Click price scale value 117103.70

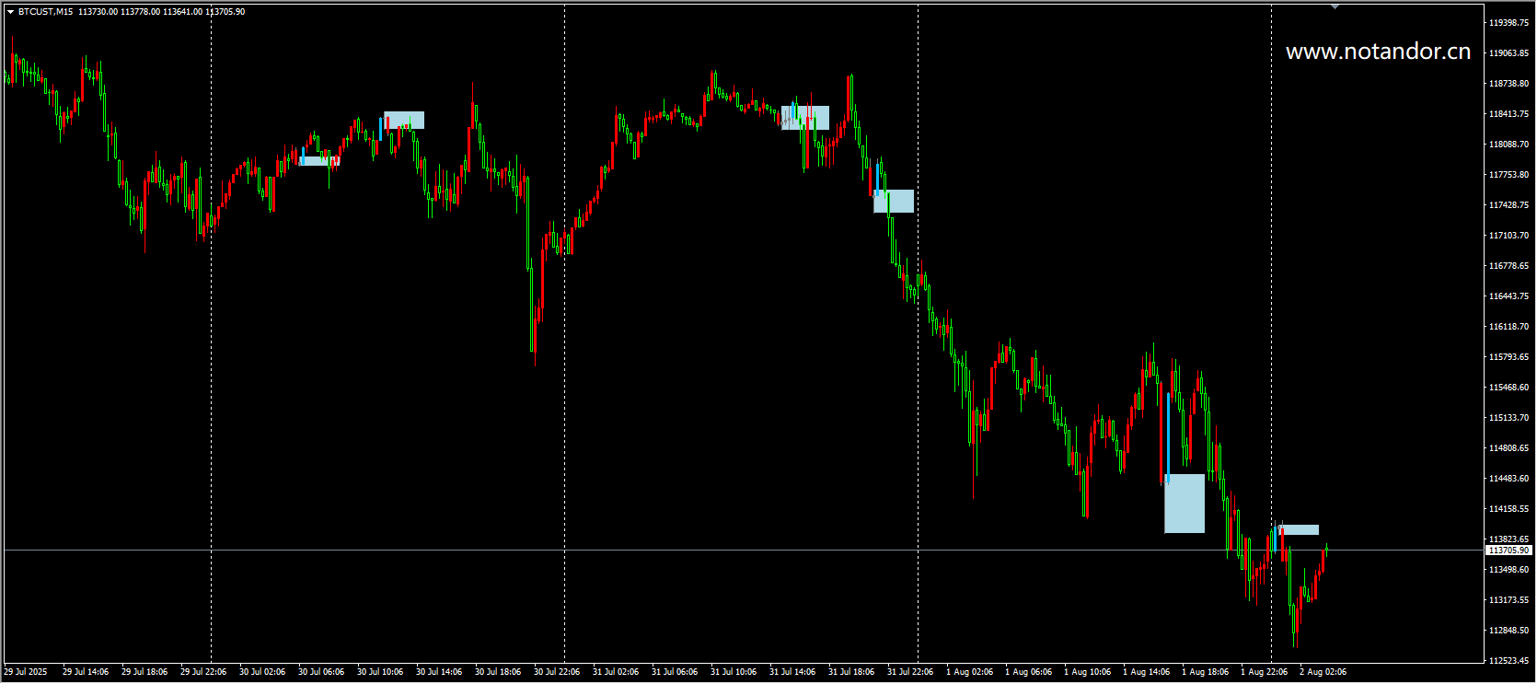coord(1508,235)
